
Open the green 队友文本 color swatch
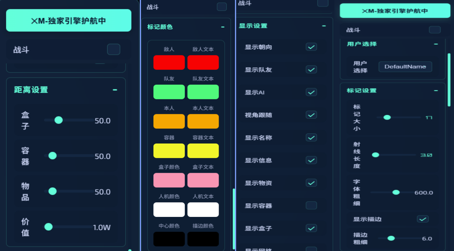[203, 92]
